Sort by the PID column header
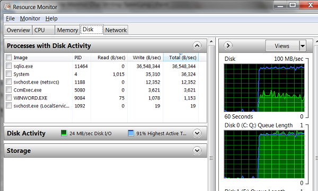 tap(82, 58)
